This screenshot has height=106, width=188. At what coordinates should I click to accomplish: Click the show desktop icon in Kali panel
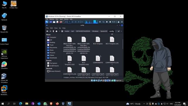click(x=51, y=22)
